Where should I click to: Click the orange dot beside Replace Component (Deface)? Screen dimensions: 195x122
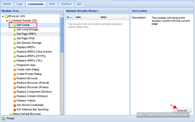pyautogui.click(x=15, y=92)
